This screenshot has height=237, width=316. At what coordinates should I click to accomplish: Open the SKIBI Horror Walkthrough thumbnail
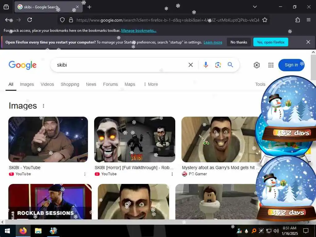click(x=135, y=139)
